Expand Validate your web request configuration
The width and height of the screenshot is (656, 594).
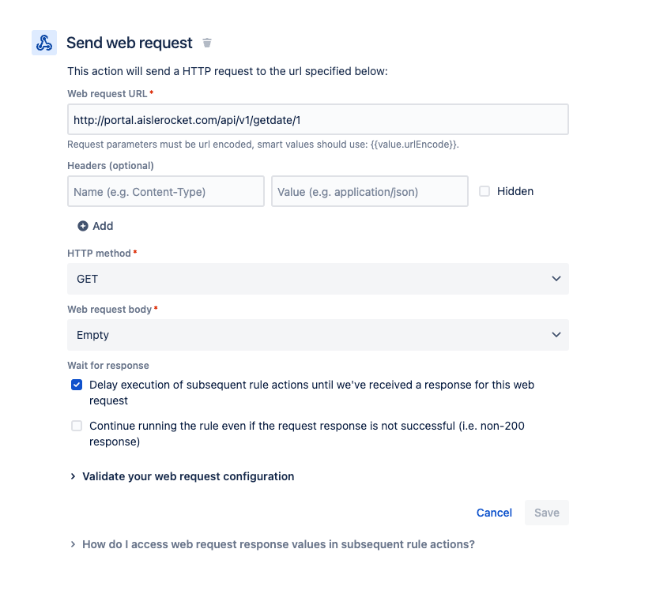tap(187, 476)
